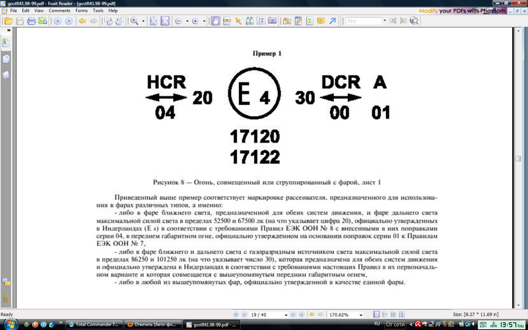
Task: Click the Find Previous icon
Action: pyautogui.click(x=393, y=21)
